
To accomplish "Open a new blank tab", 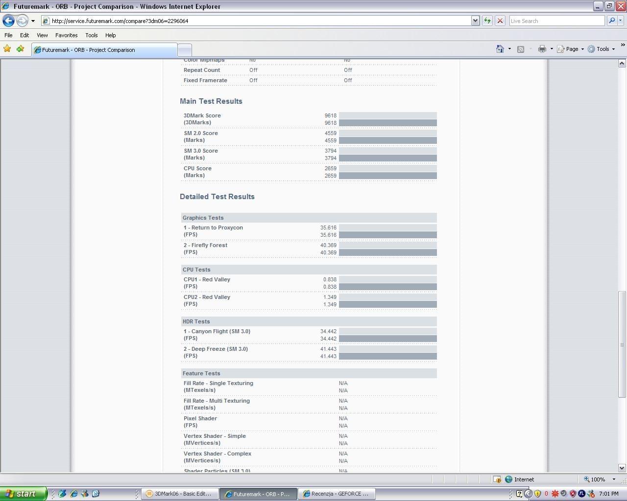I will click(184, 50).
